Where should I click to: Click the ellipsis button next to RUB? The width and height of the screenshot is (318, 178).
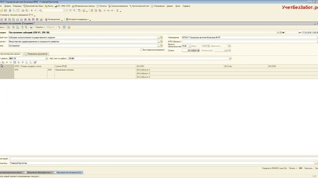pyautogui.click(x=190, y=46)
